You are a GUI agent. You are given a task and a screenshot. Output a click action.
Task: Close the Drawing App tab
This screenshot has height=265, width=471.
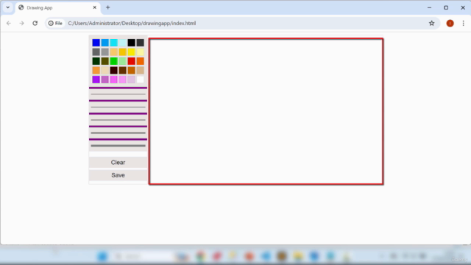pyautogui.click(x=95, y=7)
